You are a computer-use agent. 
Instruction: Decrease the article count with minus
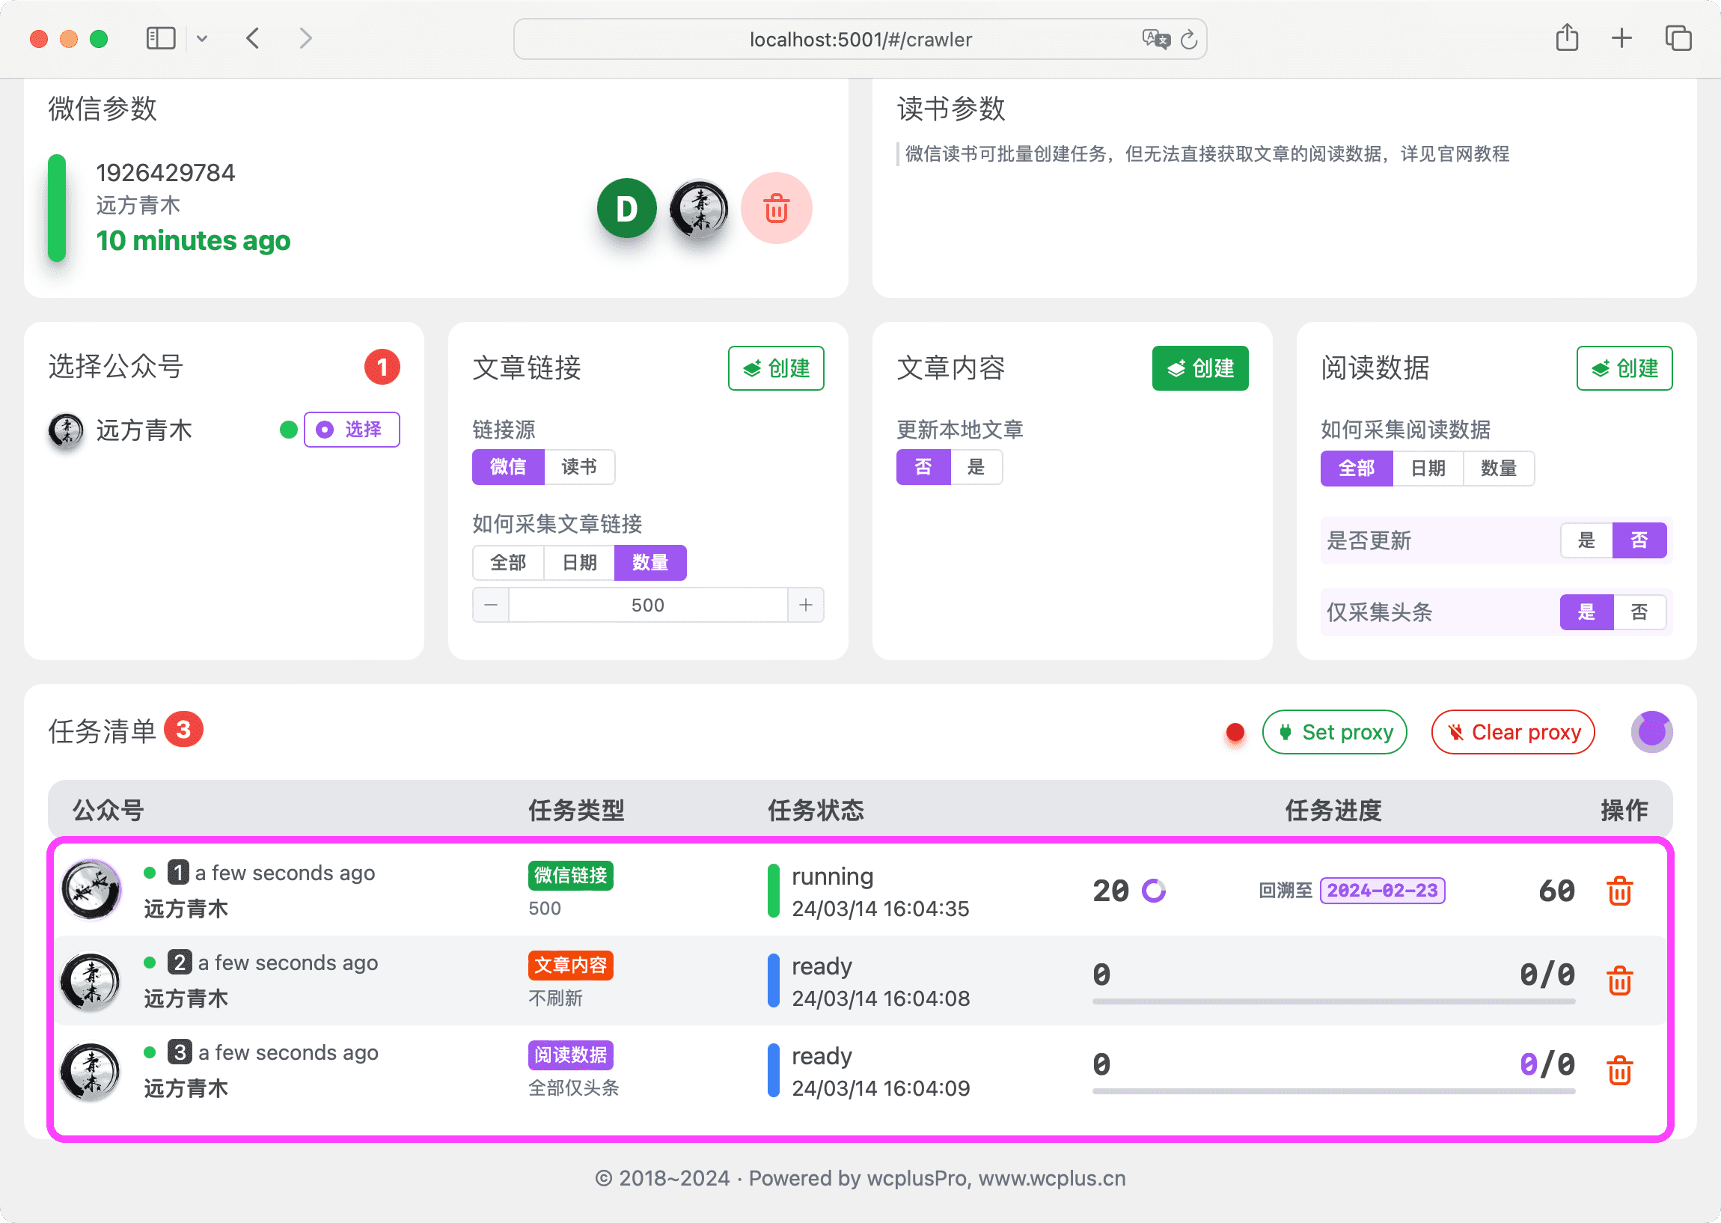pyautogui.click(x=491, y=606)
